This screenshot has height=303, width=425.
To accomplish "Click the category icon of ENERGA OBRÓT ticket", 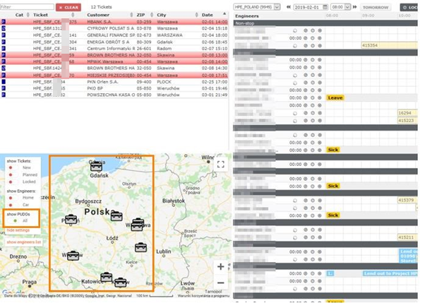I will (4, 42).
